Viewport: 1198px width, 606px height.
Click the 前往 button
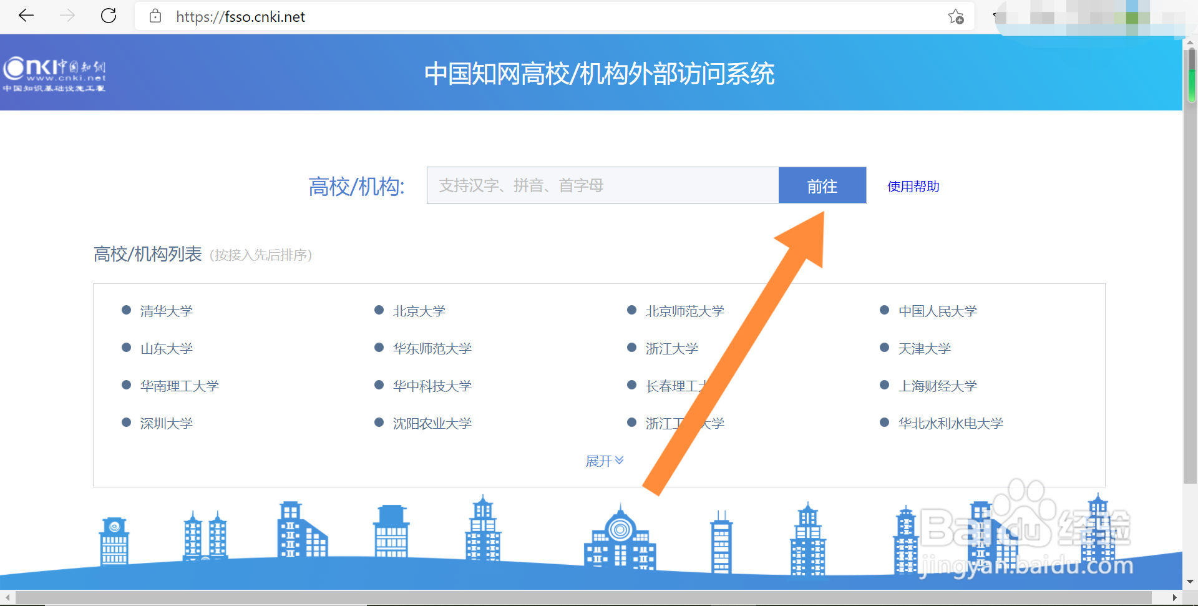pyautogui.click(x=822, y=185)
